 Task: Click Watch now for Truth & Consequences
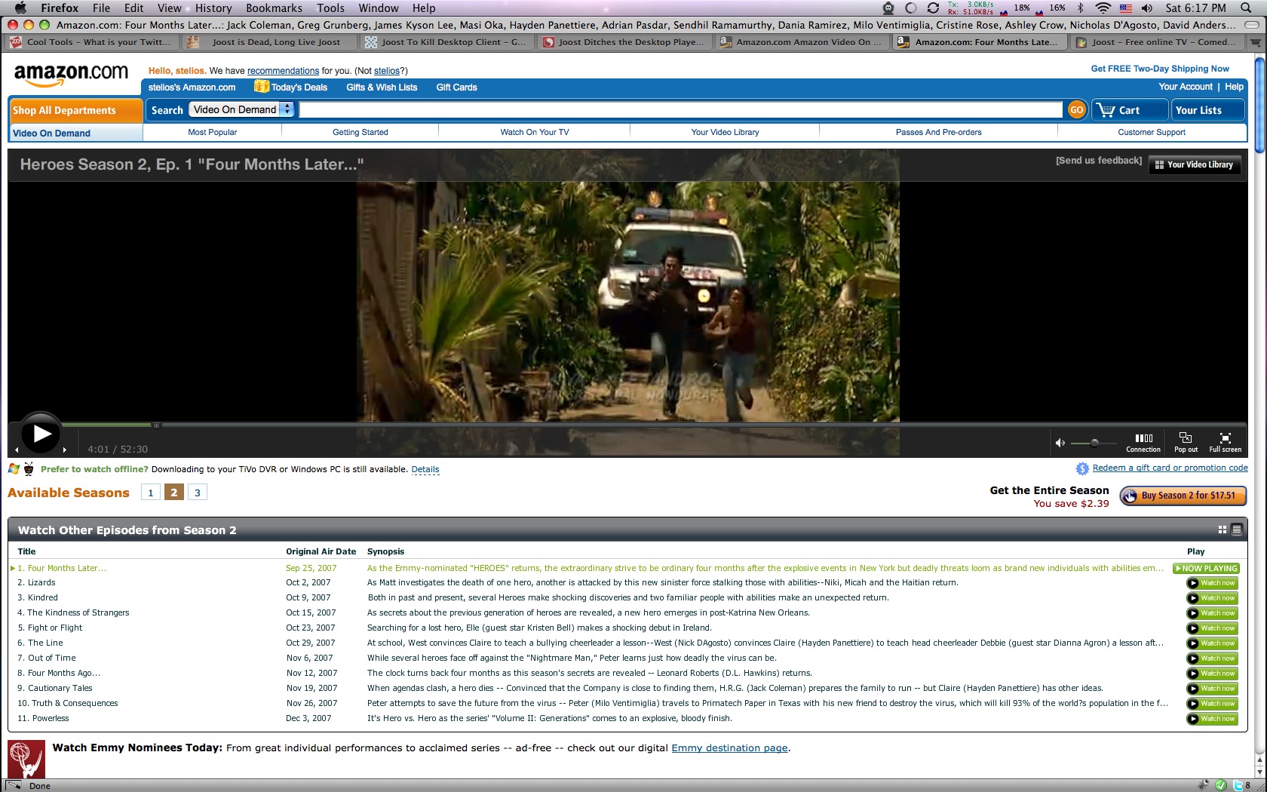(1212, 704)
